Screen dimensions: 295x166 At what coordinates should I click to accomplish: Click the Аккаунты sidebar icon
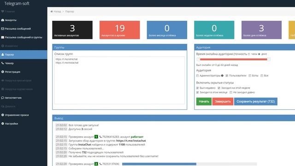pyautogui.click(x=3, y=20)
